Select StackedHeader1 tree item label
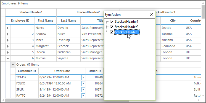206x103 pixels. pyautogui.click(x=126, y=22)
